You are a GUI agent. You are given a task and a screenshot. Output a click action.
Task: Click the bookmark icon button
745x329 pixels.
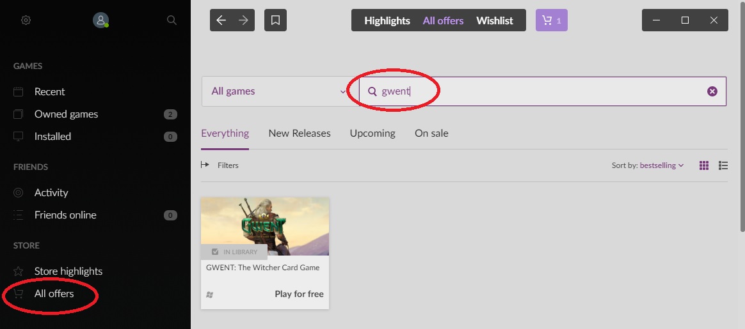pyautogui.click(x=275, y=20)
